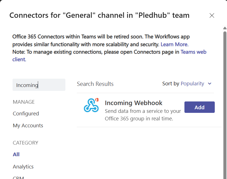227x179 pixels.
Task: Switch to the Analytics category
Action: [x=23, y=166]
